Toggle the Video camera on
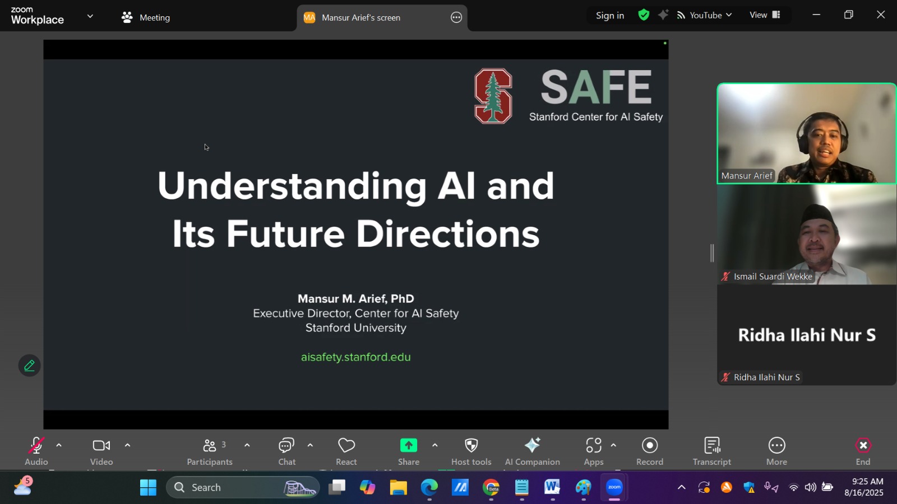 [x=101, y=451]
